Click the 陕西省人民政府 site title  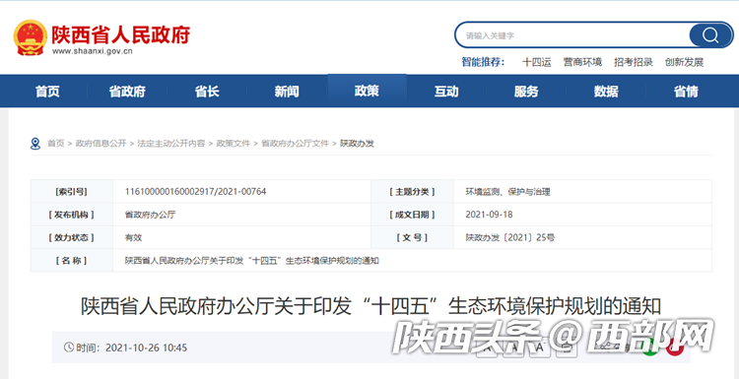point(120,34)
